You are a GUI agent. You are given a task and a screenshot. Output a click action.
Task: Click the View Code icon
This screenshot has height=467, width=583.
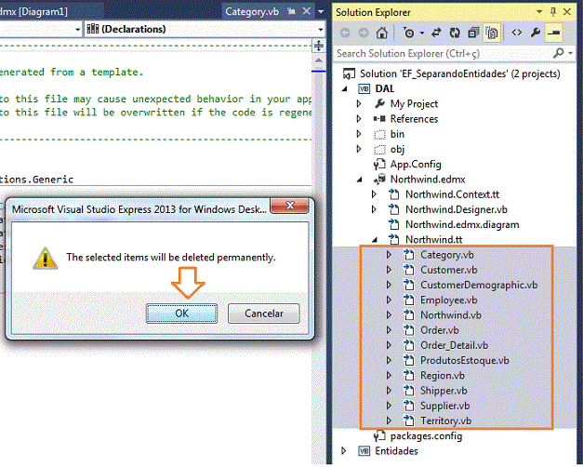click(x=517, y=33)
